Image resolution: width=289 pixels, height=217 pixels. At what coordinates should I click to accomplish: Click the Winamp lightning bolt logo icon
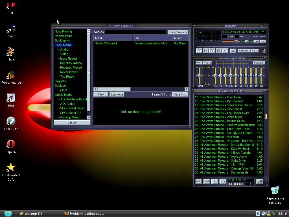264,51
